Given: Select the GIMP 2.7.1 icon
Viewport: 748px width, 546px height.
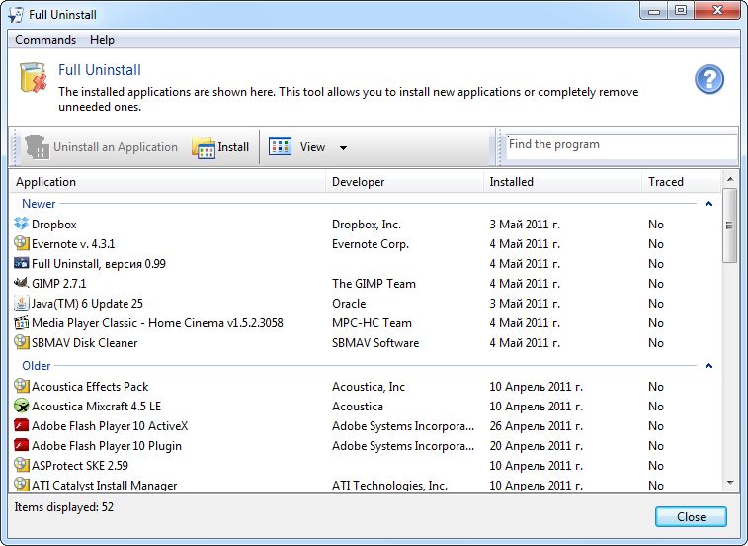Looking at the screenshot, I should click(22, 283).
